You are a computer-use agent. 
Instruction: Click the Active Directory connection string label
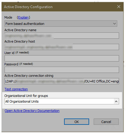click(x=29, y=76)
